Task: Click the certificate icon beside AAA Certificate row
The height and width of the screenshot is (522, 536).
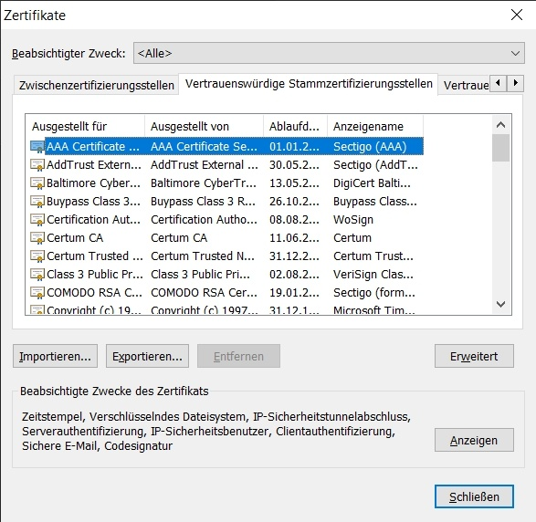Action: [37, 147]
